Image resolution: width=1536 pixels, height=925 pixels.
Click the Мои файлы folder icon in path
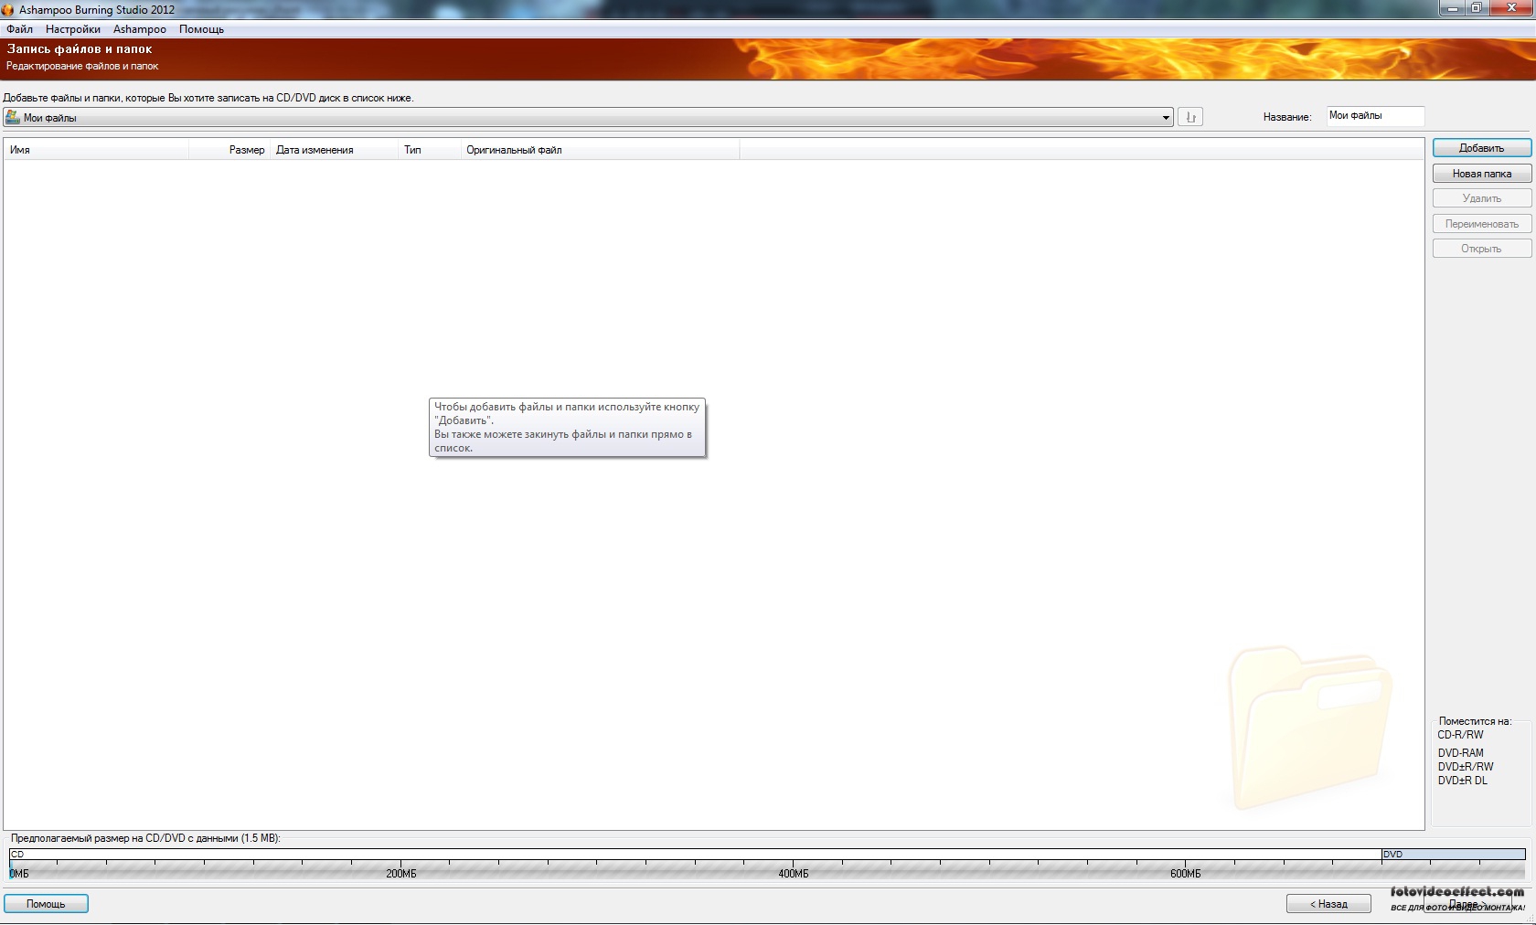pyautogui.click(x=13, y=118)
